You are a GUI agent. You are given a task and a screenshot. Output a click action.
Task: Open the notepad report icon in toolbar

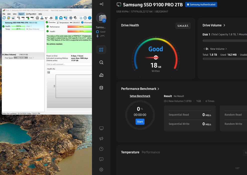56,18
